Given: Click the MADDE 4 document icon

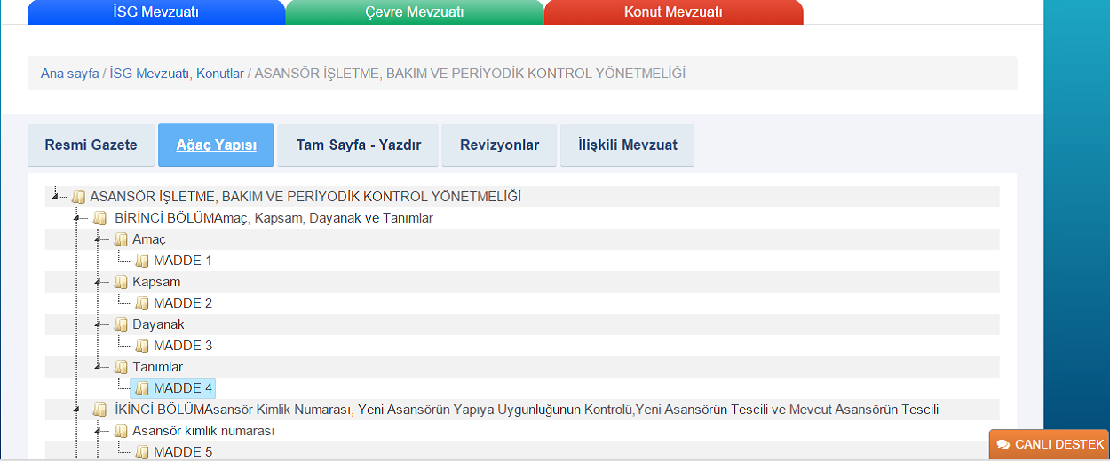Looking at the screenshot, I should click(143, 388).
